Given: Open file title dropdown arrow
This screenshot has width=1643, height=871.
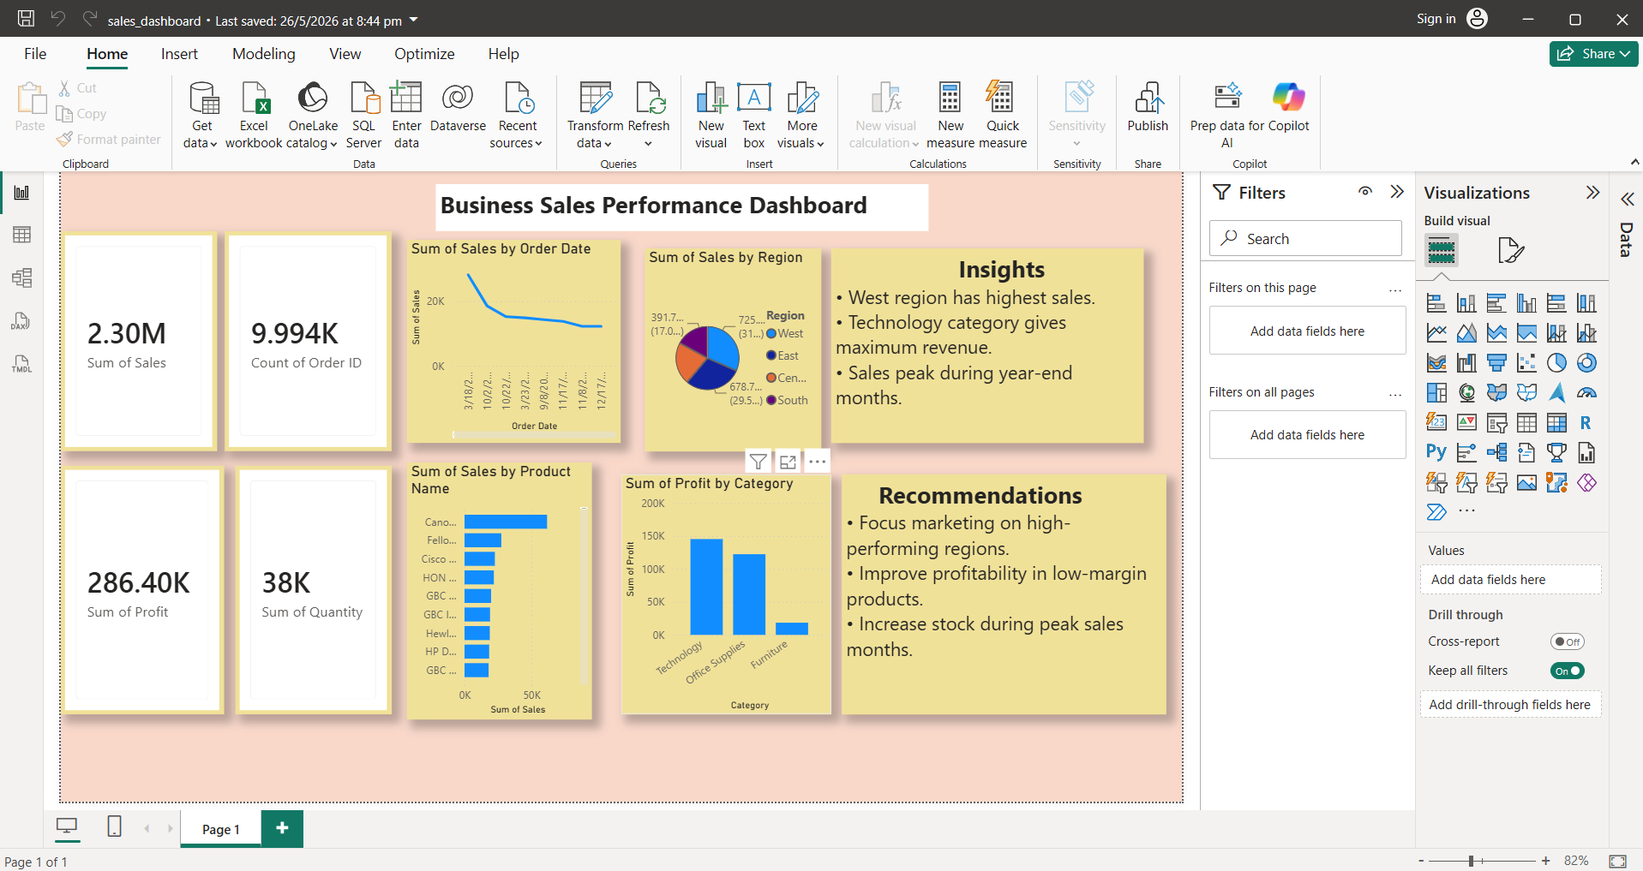Looking at the screenshot, I should 414,20.
